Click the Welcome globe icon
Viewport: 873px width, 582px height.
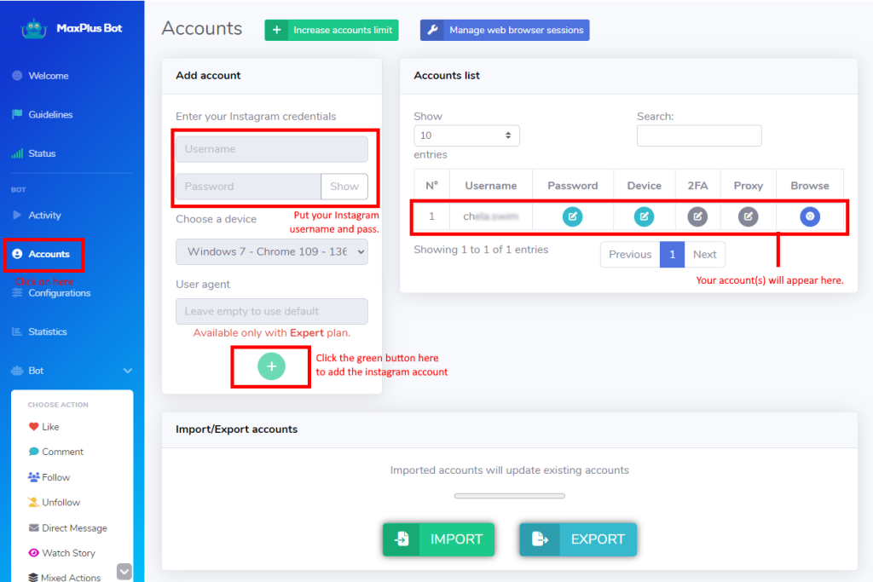(x=17, y=75)
